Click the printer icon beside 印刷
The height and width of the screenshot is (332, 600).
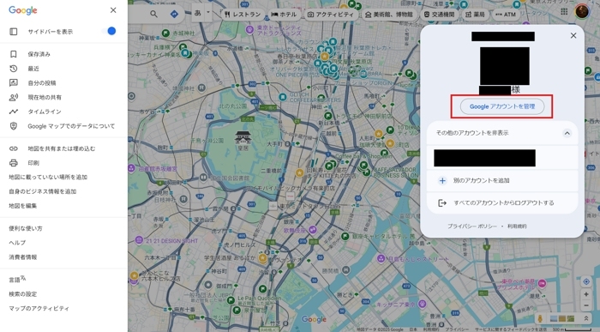pyautogui.click(x=14, y=163)
